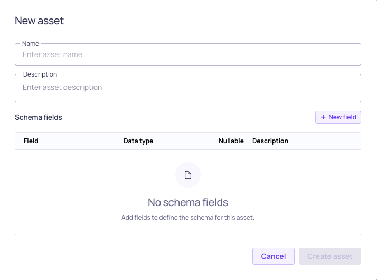
Task: Click the empty-state document icon
Action: [x=188, y=175]
